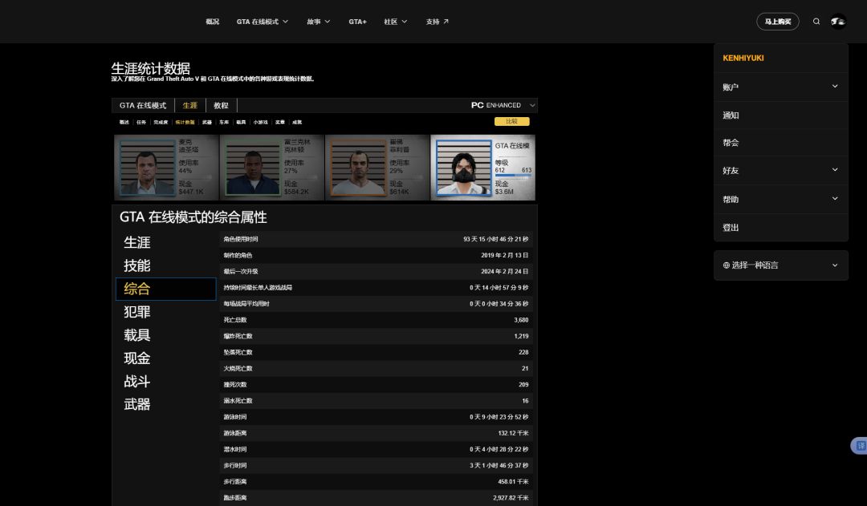The width and height of the screenshot is (867, 506).
Task: Select the GTA 在线模式 online character card
Action: click(482, 168)
